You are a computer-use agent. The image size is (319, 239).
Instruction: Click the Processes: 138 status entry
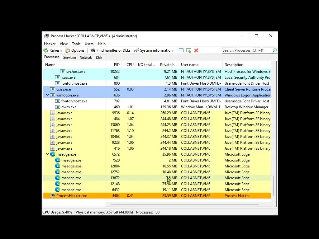(148, 212)
